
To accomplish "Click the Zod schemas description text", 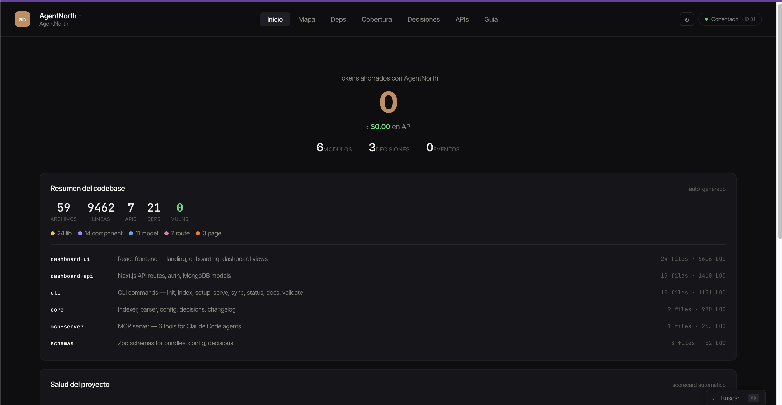I will coord(175,343).
